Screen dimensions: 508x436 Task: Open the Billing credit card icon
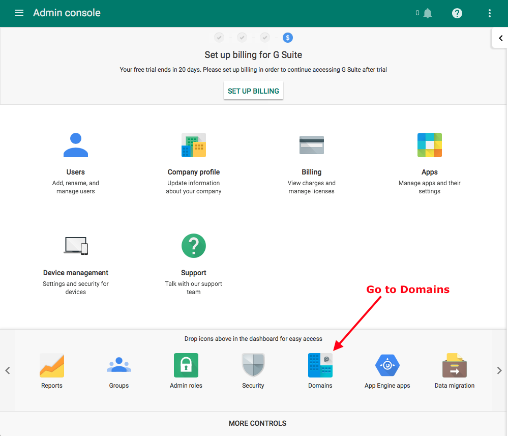[312, 145]
